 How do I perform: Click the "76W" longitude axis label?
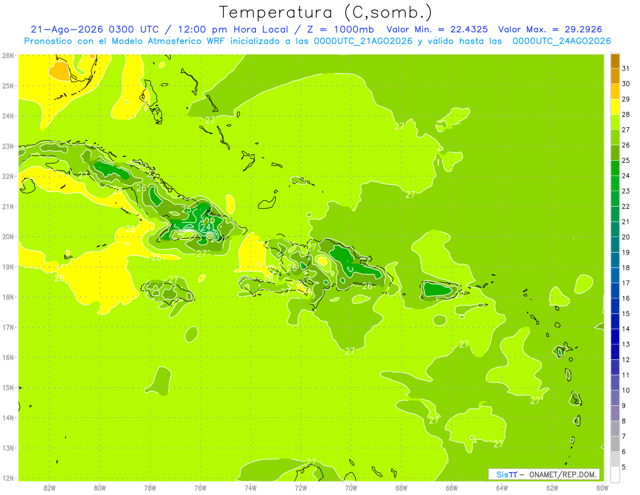click(200, 487)
